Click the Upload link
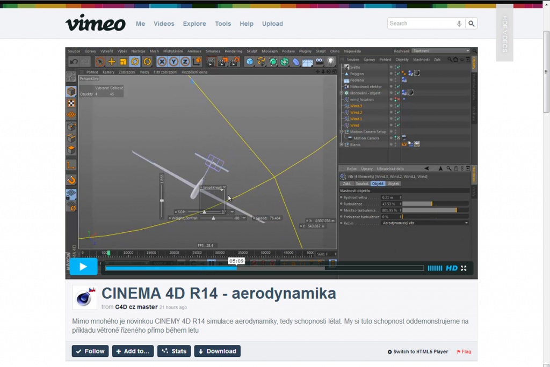 272,24
